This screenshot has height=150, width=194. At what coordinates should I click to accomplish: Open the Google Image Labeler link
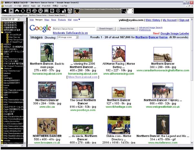175,33
